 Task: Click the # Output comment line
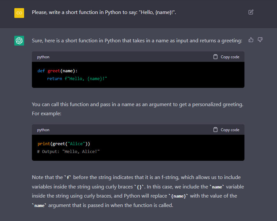68,152
